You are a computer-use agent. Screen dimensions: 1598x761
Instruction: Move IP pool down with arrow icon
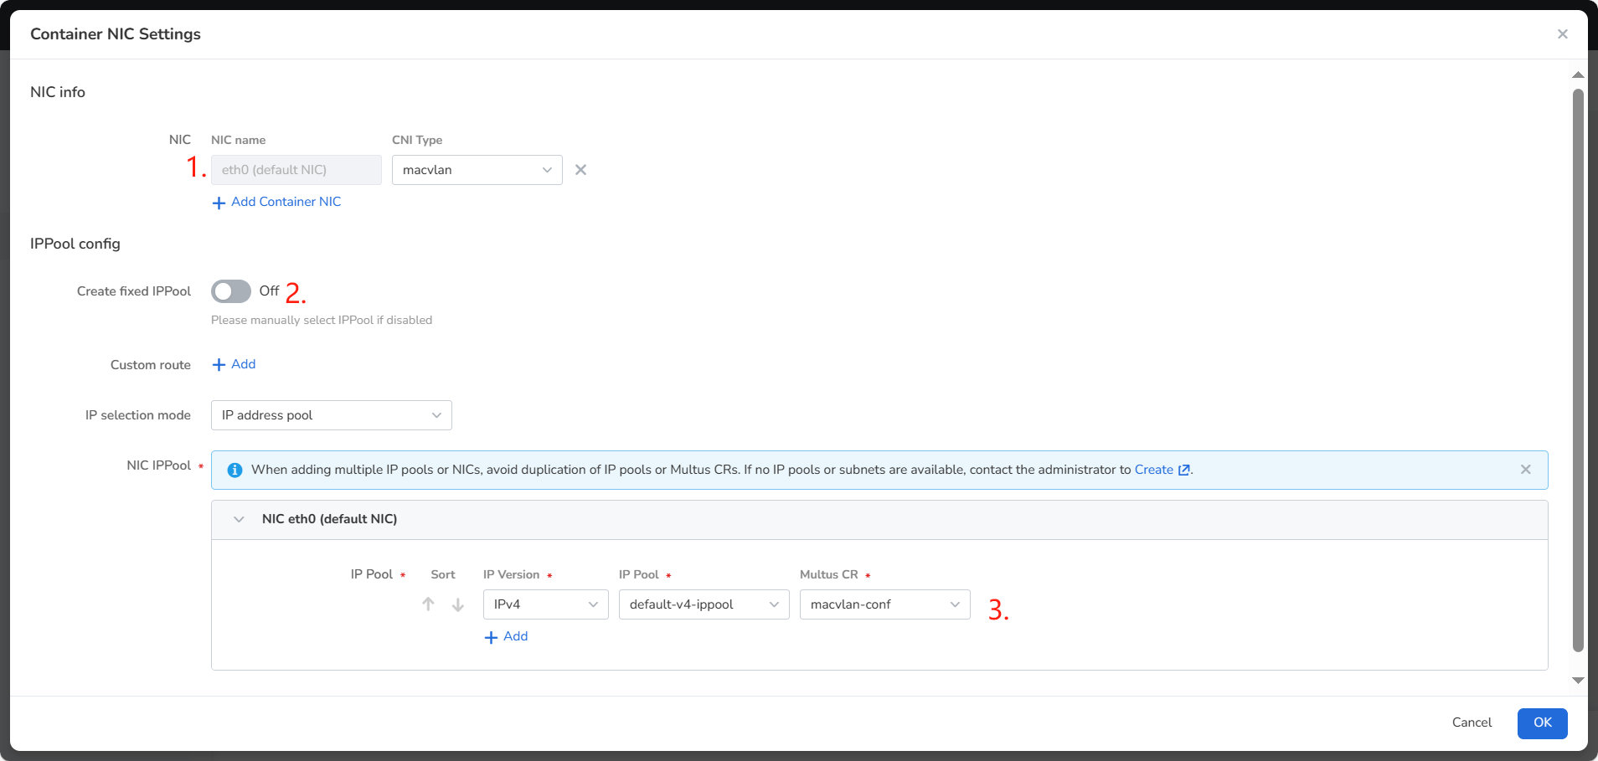tap(458, 604)
